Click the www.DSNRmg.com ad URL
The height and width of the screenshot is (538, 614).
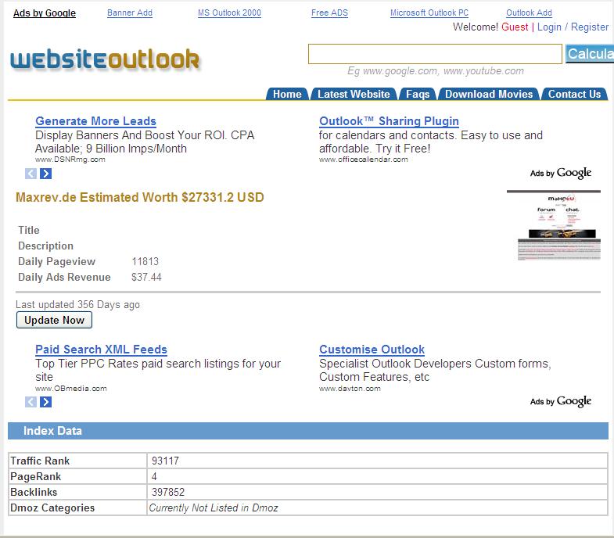pos(70,160)
